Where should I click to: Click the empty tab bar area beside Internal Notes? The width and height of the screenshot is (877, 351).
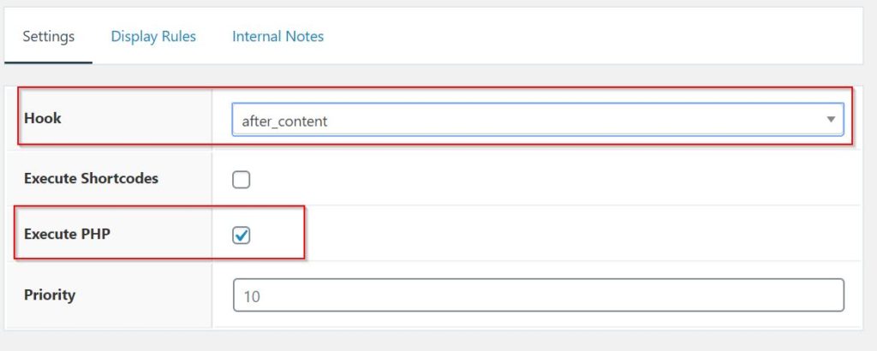(x=593, y=37)
